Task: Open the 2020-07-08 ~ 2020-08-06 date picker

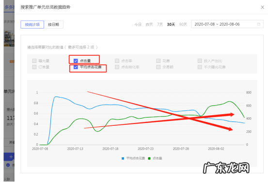Action: [227, 24]
